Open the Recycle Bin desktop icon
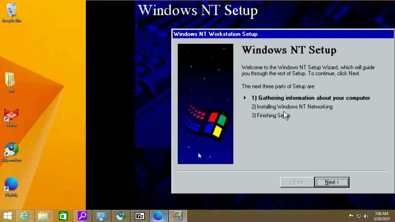 click(11, 13)
